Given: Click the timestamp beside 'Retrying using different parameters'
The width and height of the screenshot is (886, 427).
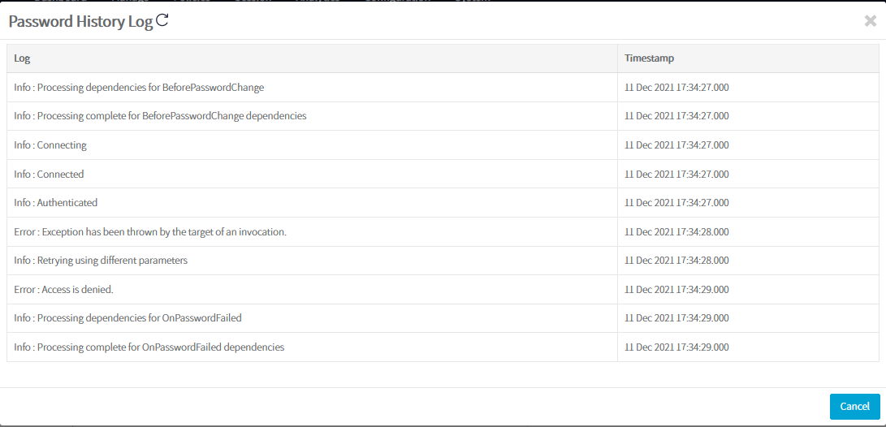Looking at the screenshot, I should point(676,261).
